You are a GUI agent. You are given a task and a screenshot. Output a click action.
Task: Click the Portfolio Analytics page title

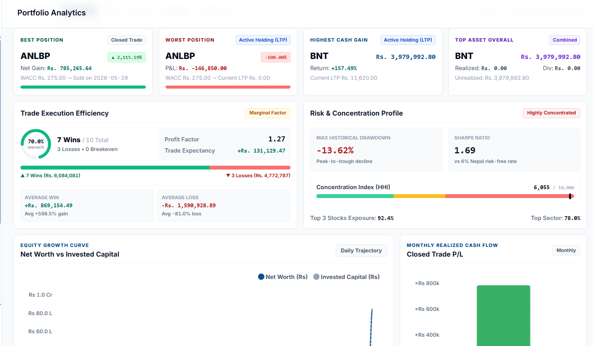52,13
